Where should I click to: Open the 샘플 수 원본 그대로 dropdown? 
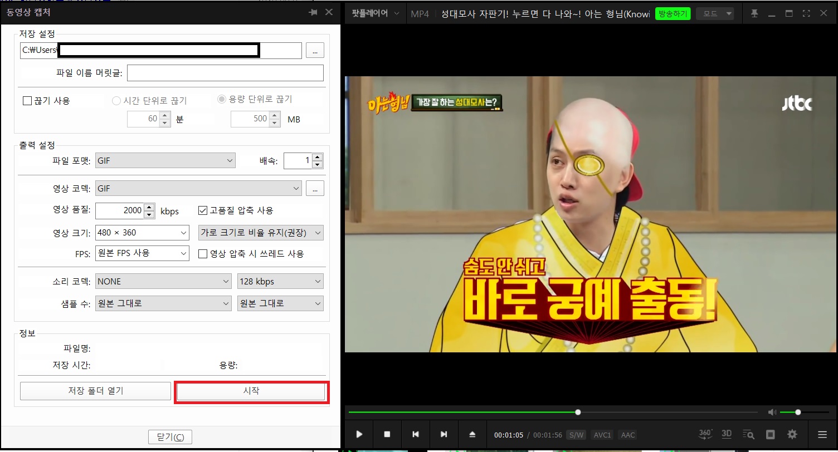coord(163,303)
